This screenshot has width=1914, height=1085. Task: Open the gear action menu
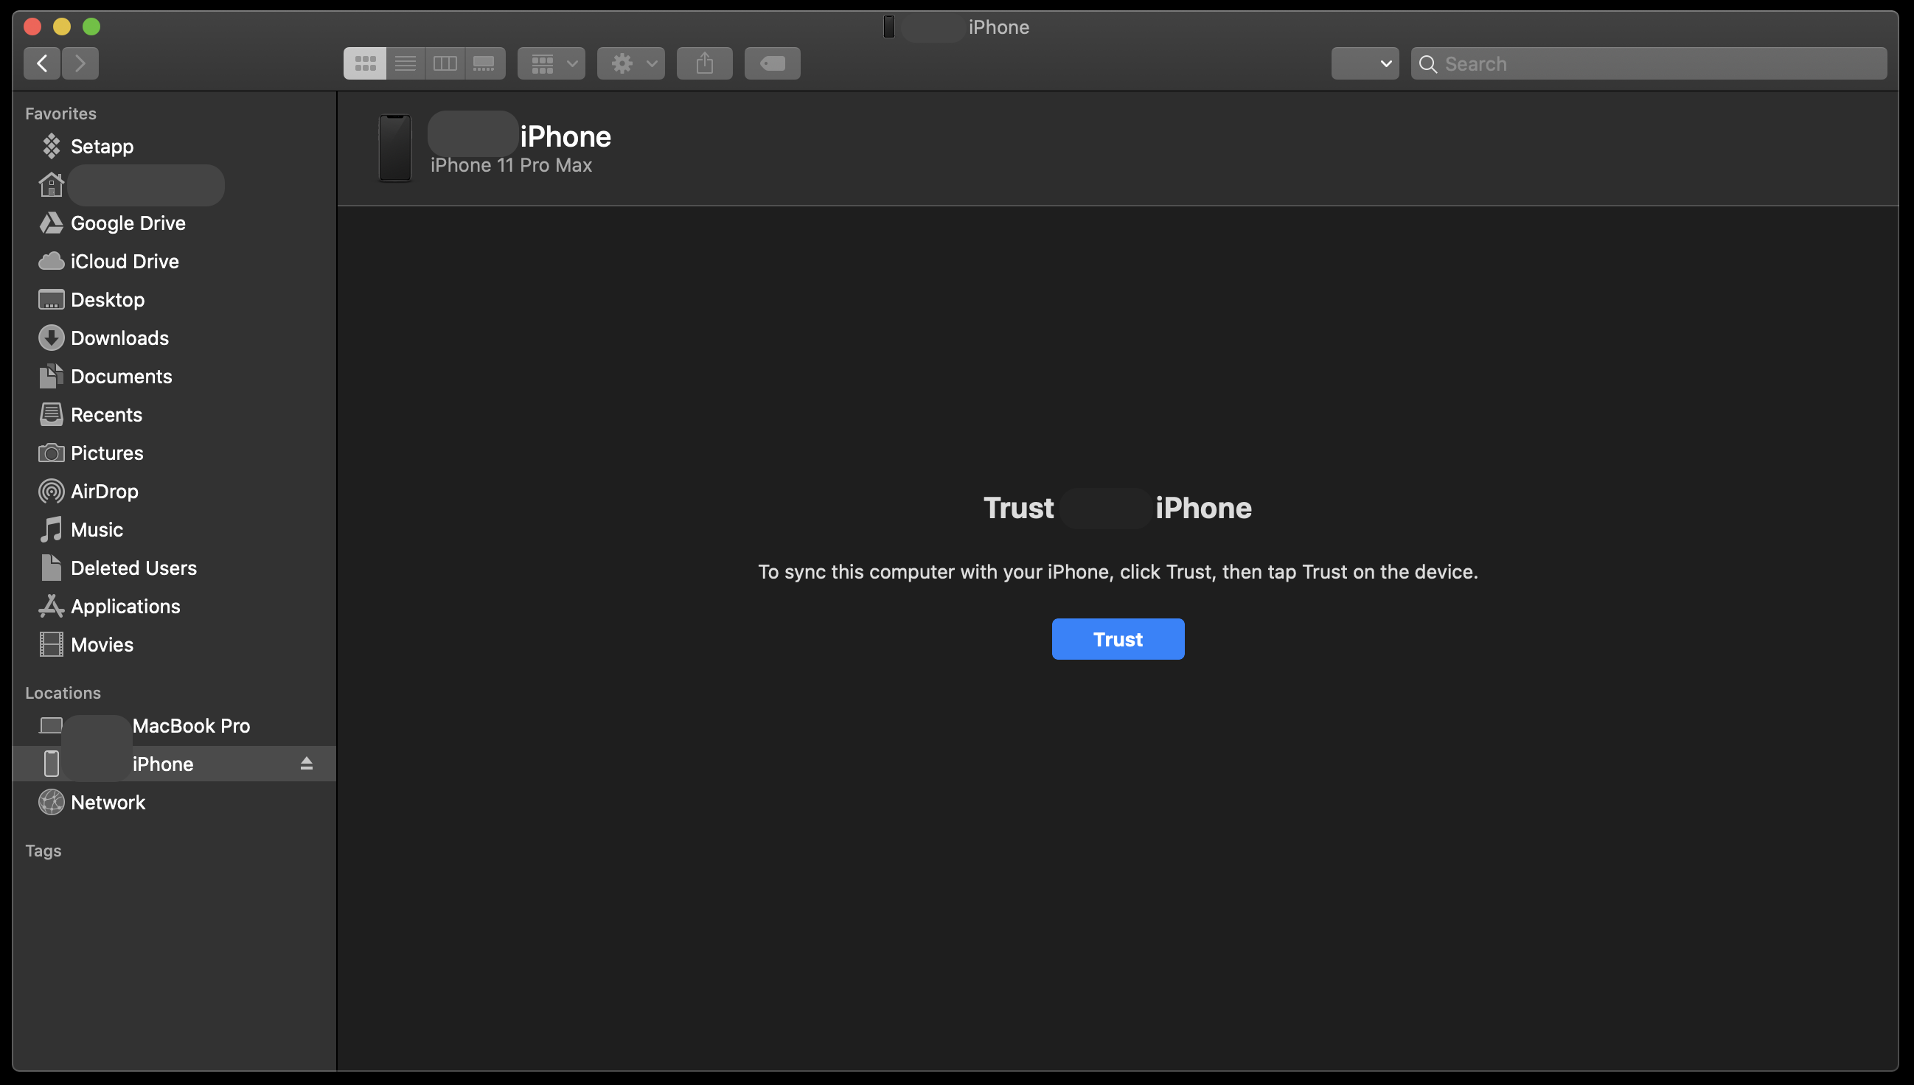(x=630, y=63)
